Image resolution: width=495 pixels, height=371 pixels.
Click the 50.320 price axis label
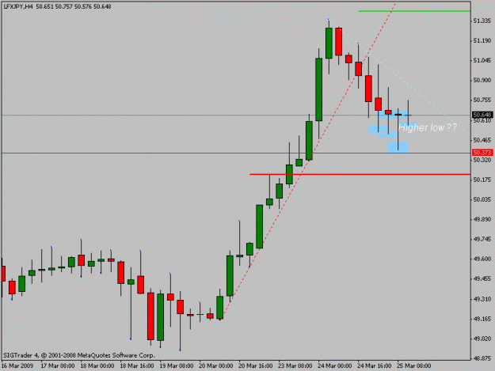pyautogui.click(x=482, y=160)
